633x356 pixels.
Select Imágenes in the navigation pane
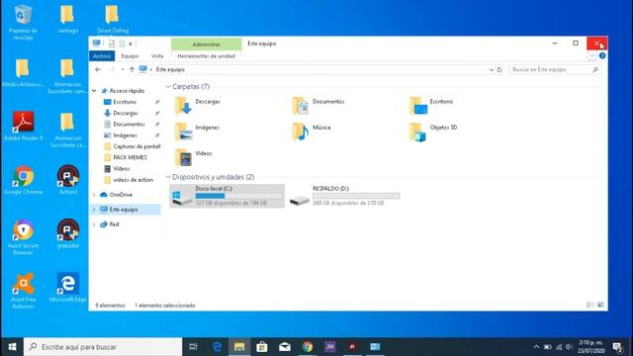(x=126, y=135)
